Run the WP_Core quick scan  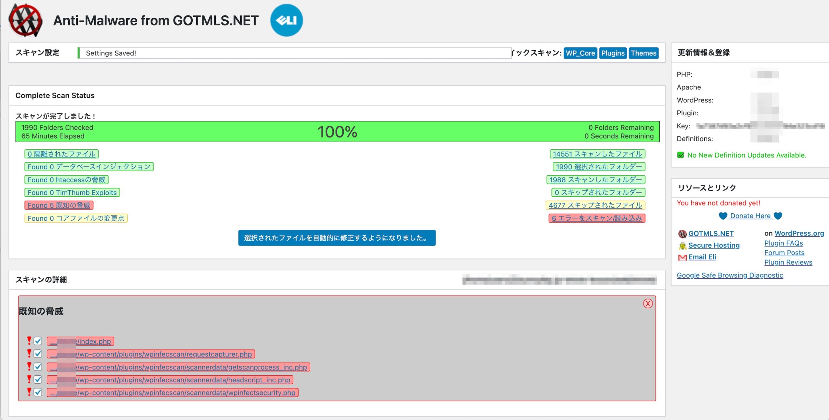coord(580,53)
